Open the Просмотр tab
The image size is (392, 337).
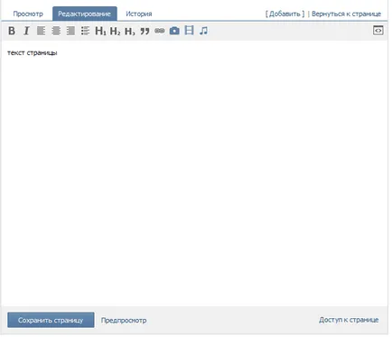click(28, 14)
